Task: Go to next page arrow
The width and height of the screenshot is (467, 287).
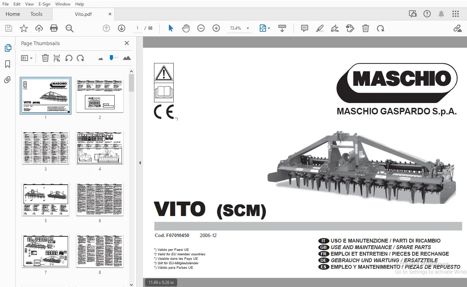Action: tap(122, 28)
